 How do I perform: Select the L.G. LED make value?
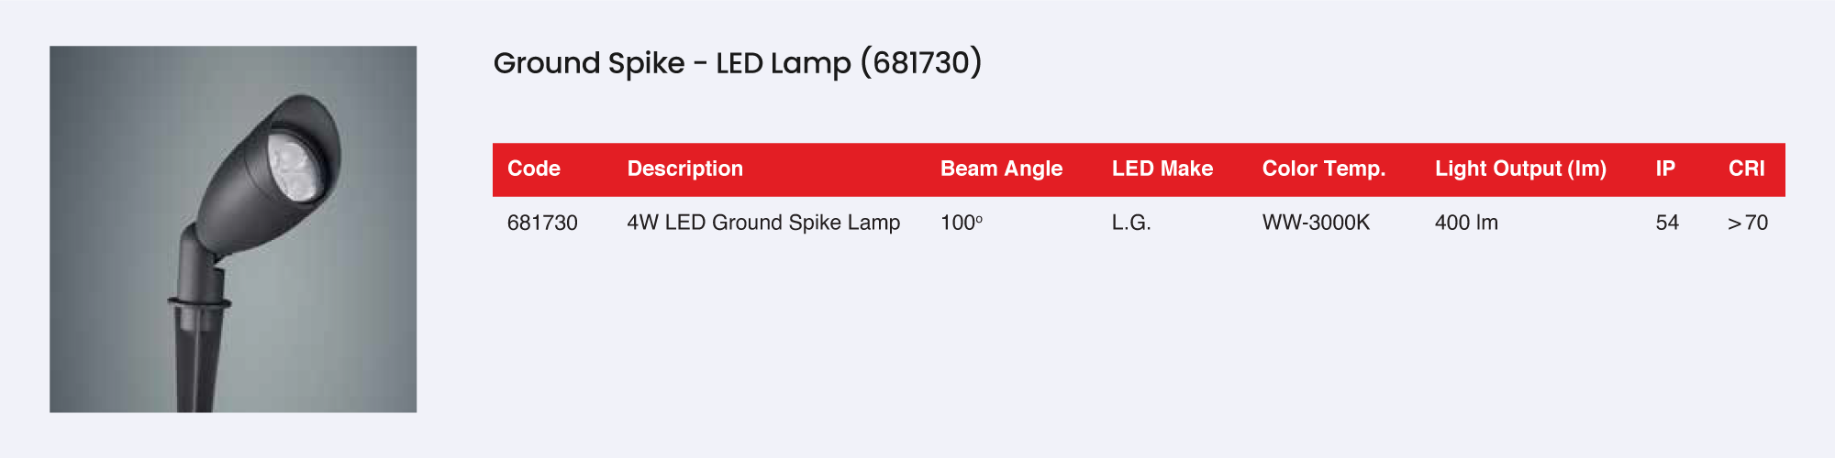click(1131, 223)
